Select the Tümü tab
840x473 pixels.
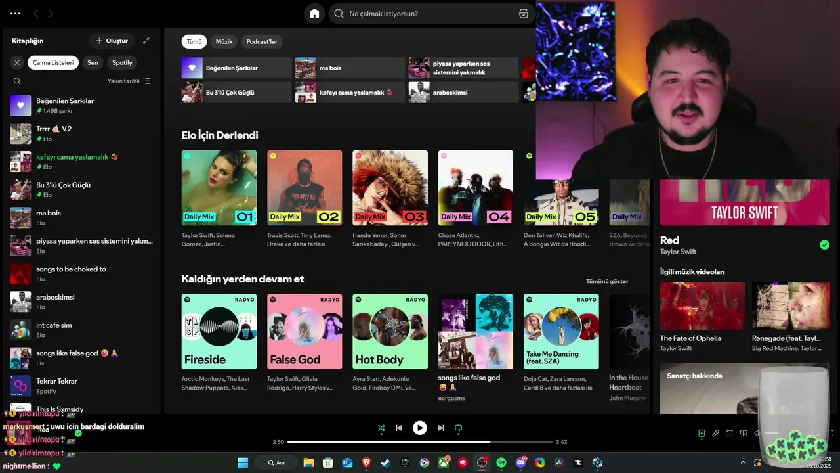(x=194, y=41)
